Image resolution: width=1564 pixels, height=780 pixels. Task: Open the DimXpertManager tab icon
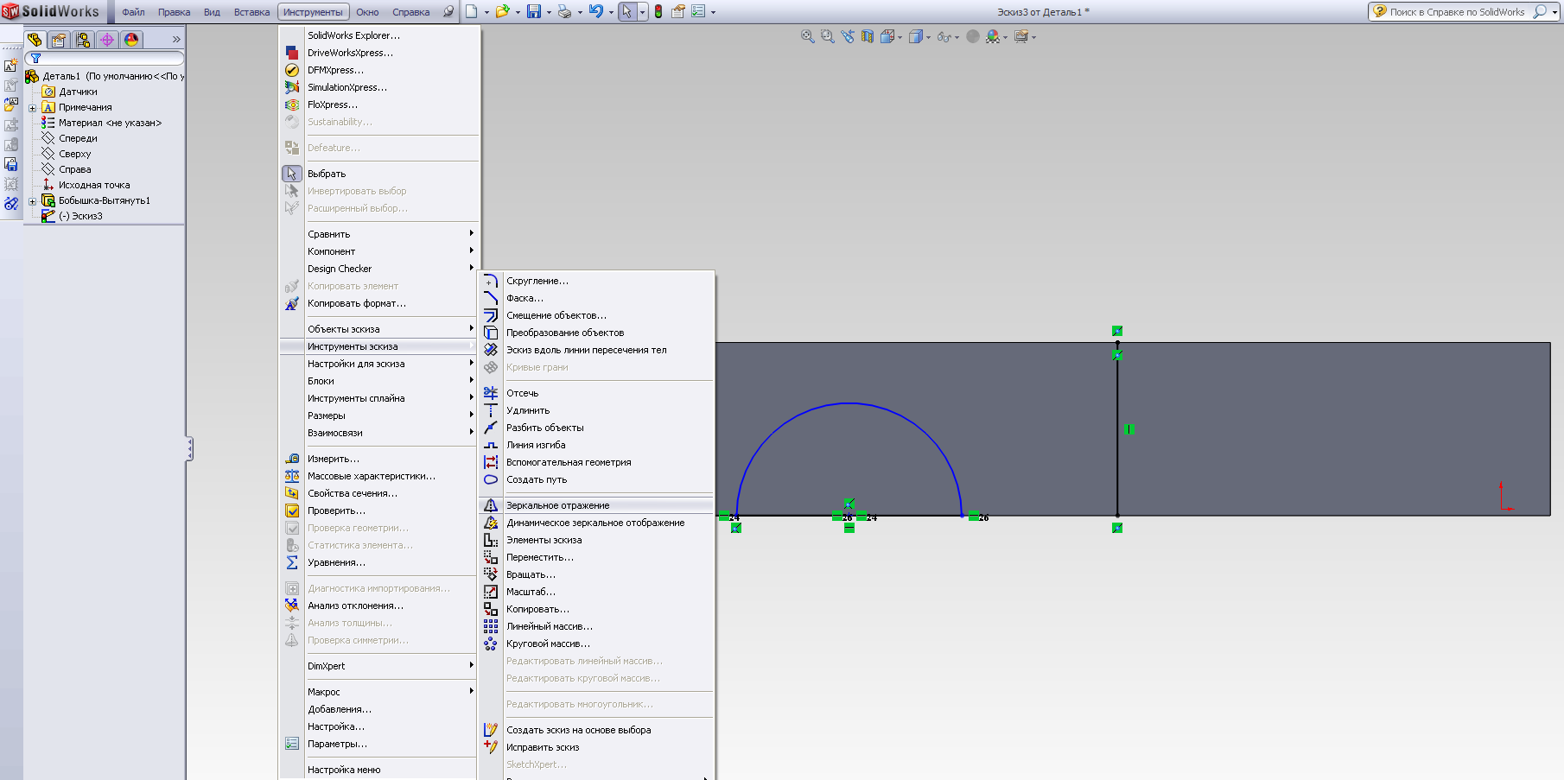(x=107, y=40)
